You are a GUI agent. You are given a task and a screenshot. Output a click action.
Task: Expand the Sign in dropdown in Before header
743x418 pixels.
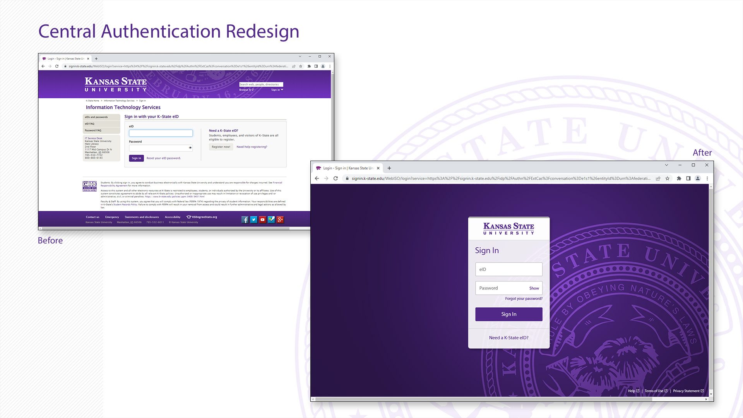click(x=277, y=90)
